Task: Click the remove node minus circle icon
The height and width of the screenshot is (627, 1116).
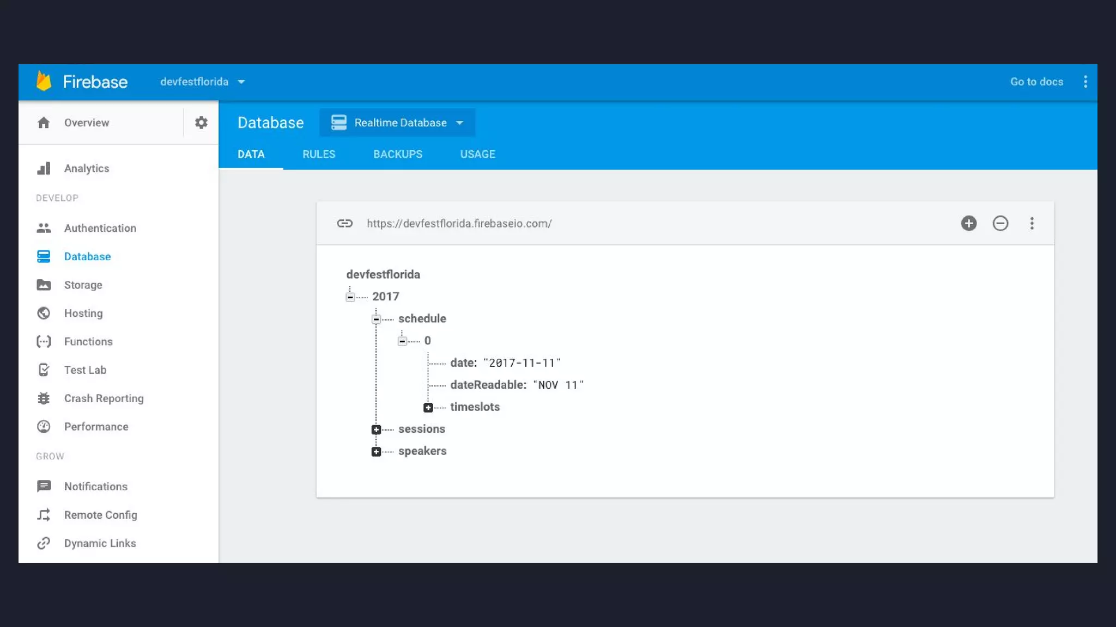Action: click(x=1000, y=223)
